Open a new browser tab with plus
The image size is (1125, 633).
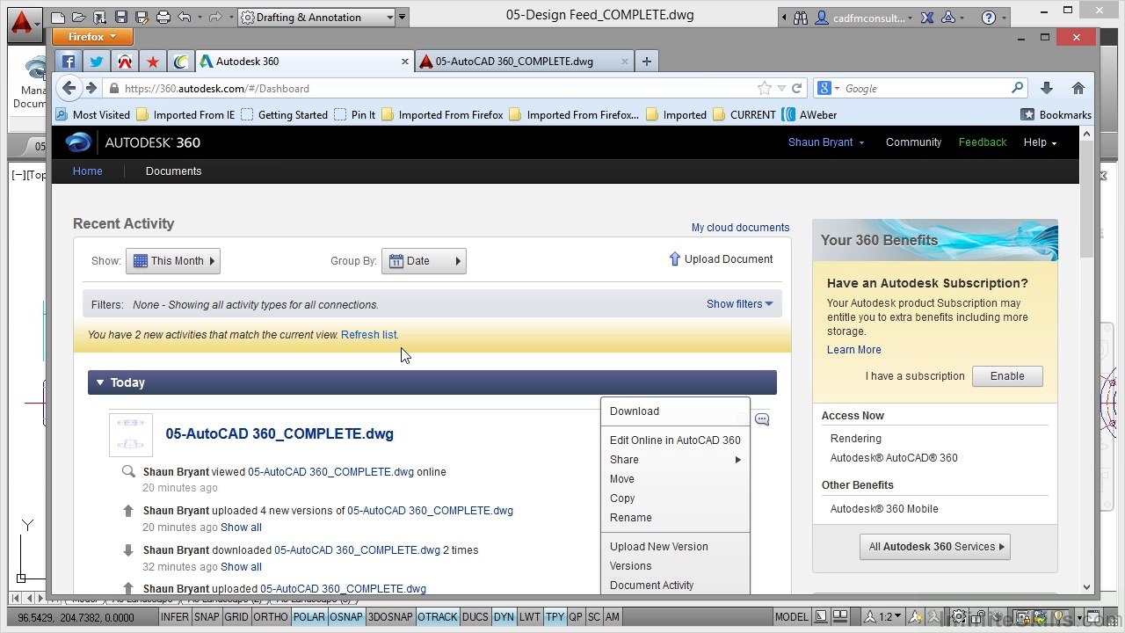pyautogui.click(x=647, y=62)
